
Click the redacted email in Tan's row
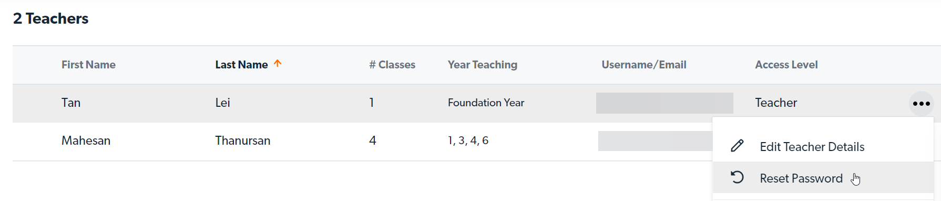(x=664, y=103)
